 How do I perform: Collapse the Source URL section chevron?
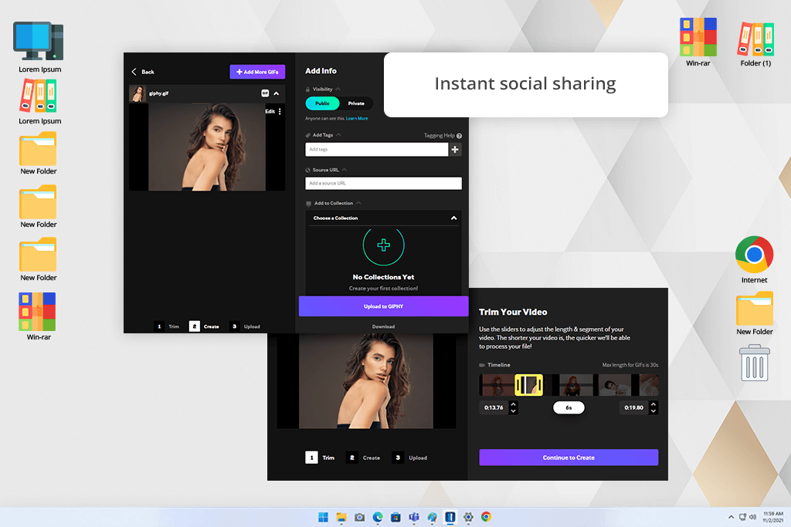pyautogui.click(x=345, y=170)
